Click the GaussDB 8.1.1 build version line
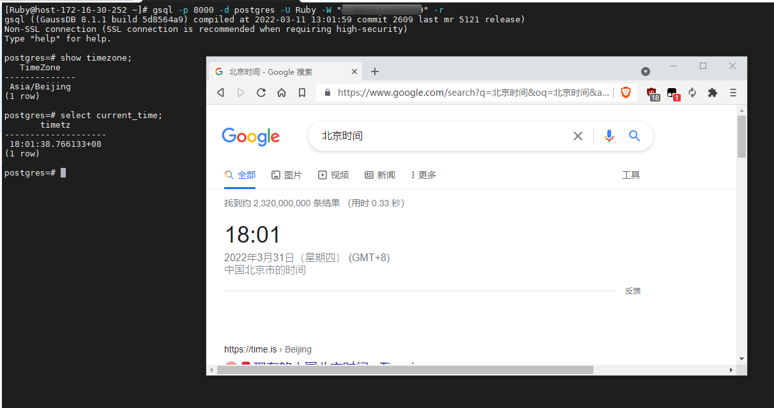 point(265,20)
